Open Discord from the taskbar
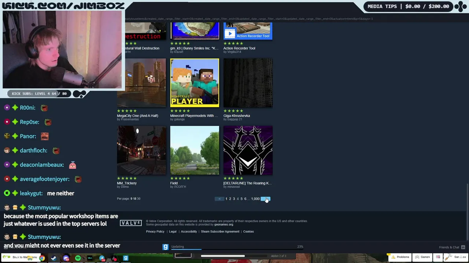Screen dimensions: 469x263 66,258
